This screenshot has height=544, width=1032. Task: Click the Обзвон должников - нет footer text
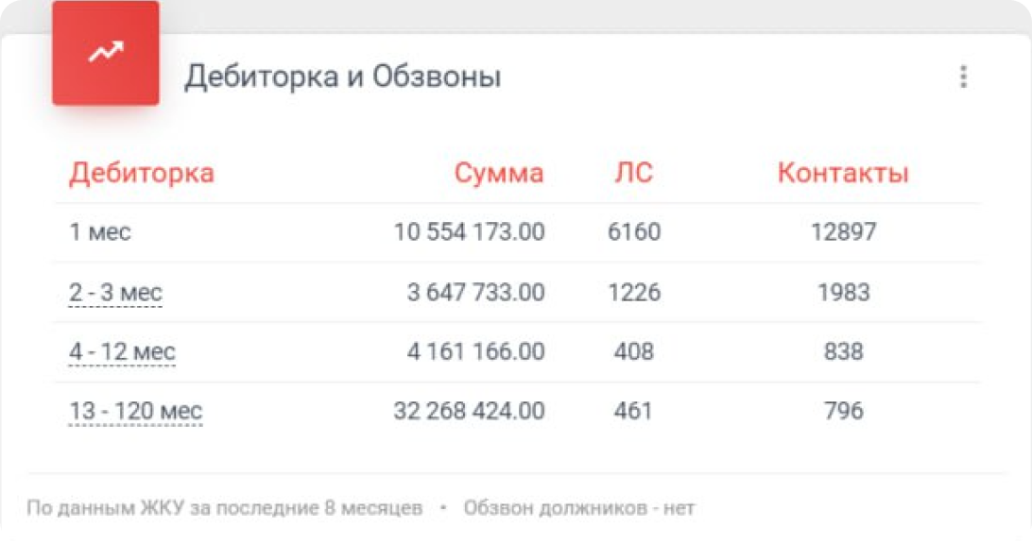click(579, 508)
